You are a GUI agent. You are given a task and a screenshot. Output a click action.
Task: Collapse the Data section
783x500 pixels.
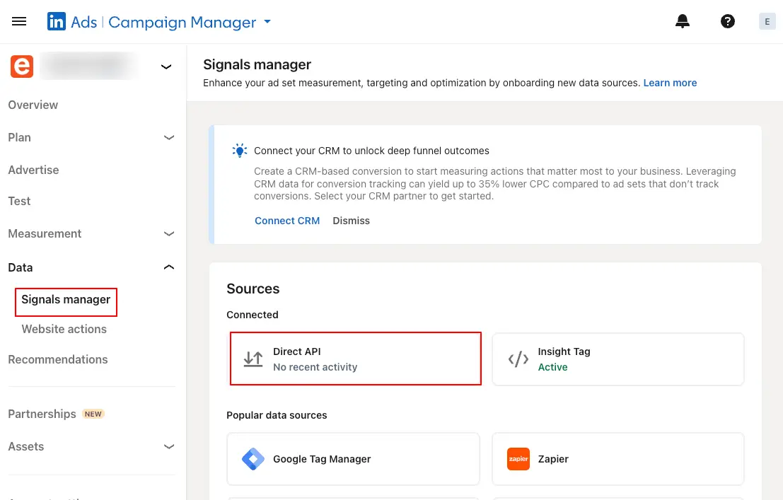[x=168, y=267]
